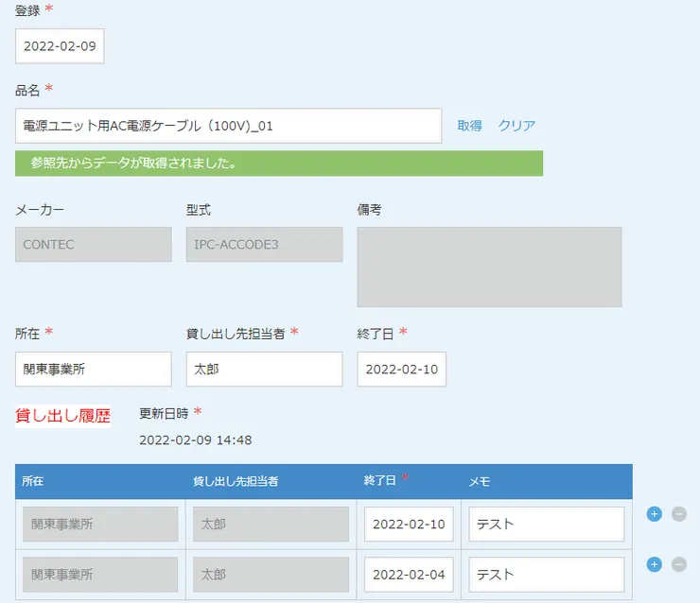Click the 品名 lookup input field

point(228,126)
